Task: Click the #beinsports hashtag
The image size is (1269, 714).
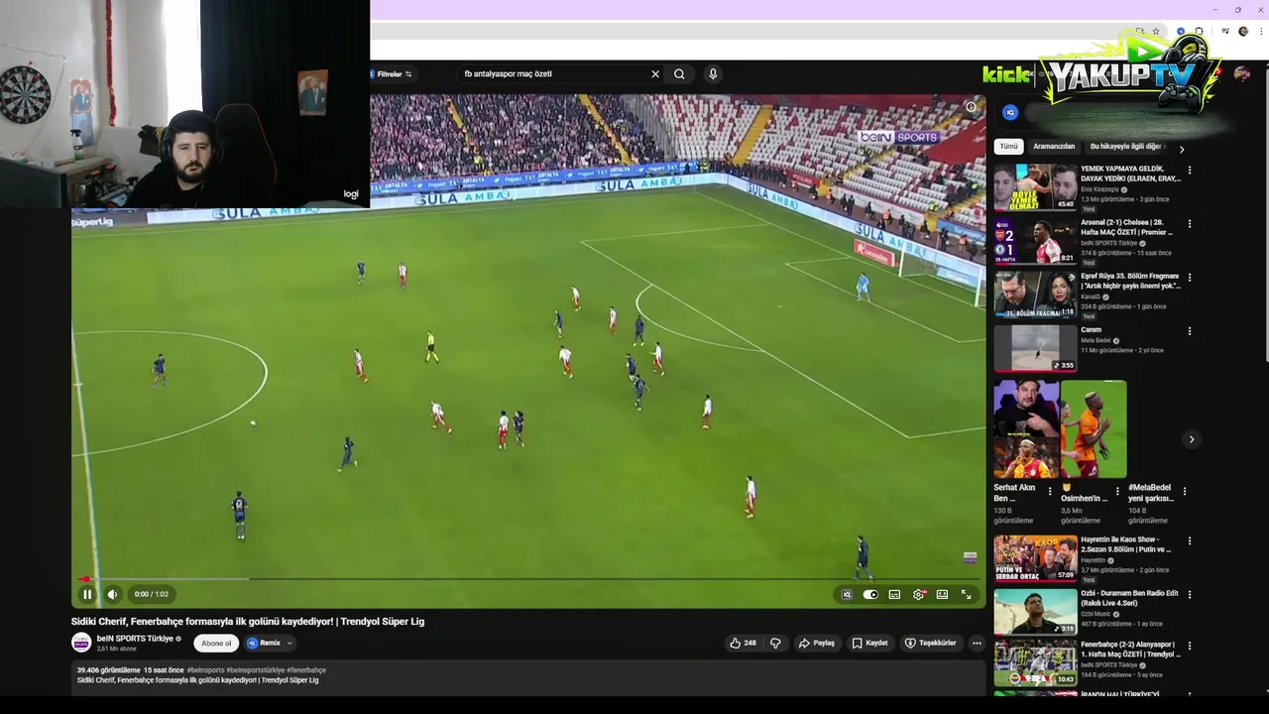Action: 205,670
